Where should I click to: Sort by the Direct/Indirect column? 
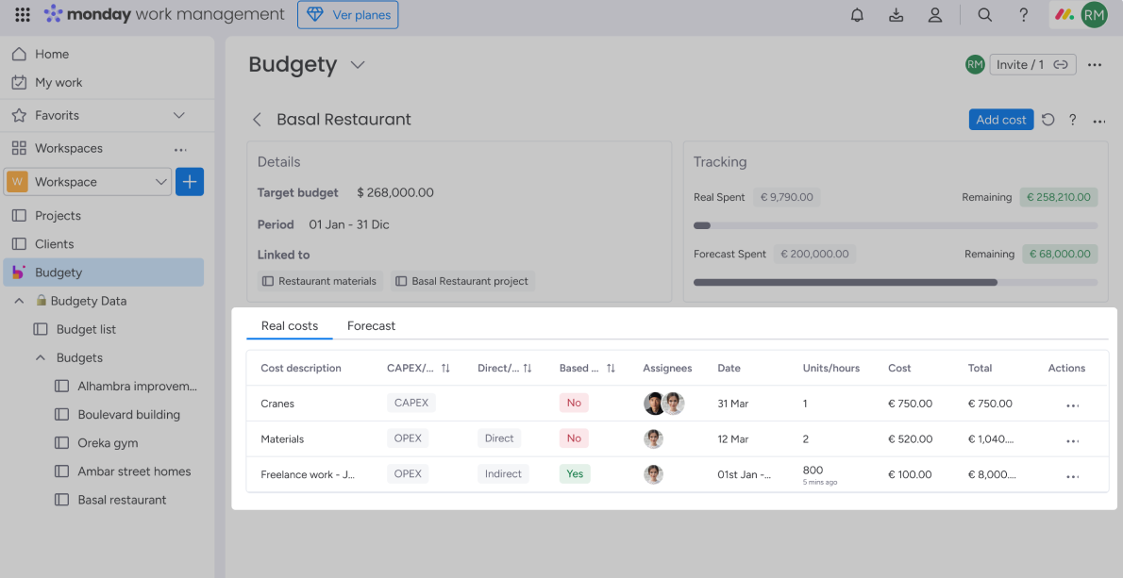(528, 369)
